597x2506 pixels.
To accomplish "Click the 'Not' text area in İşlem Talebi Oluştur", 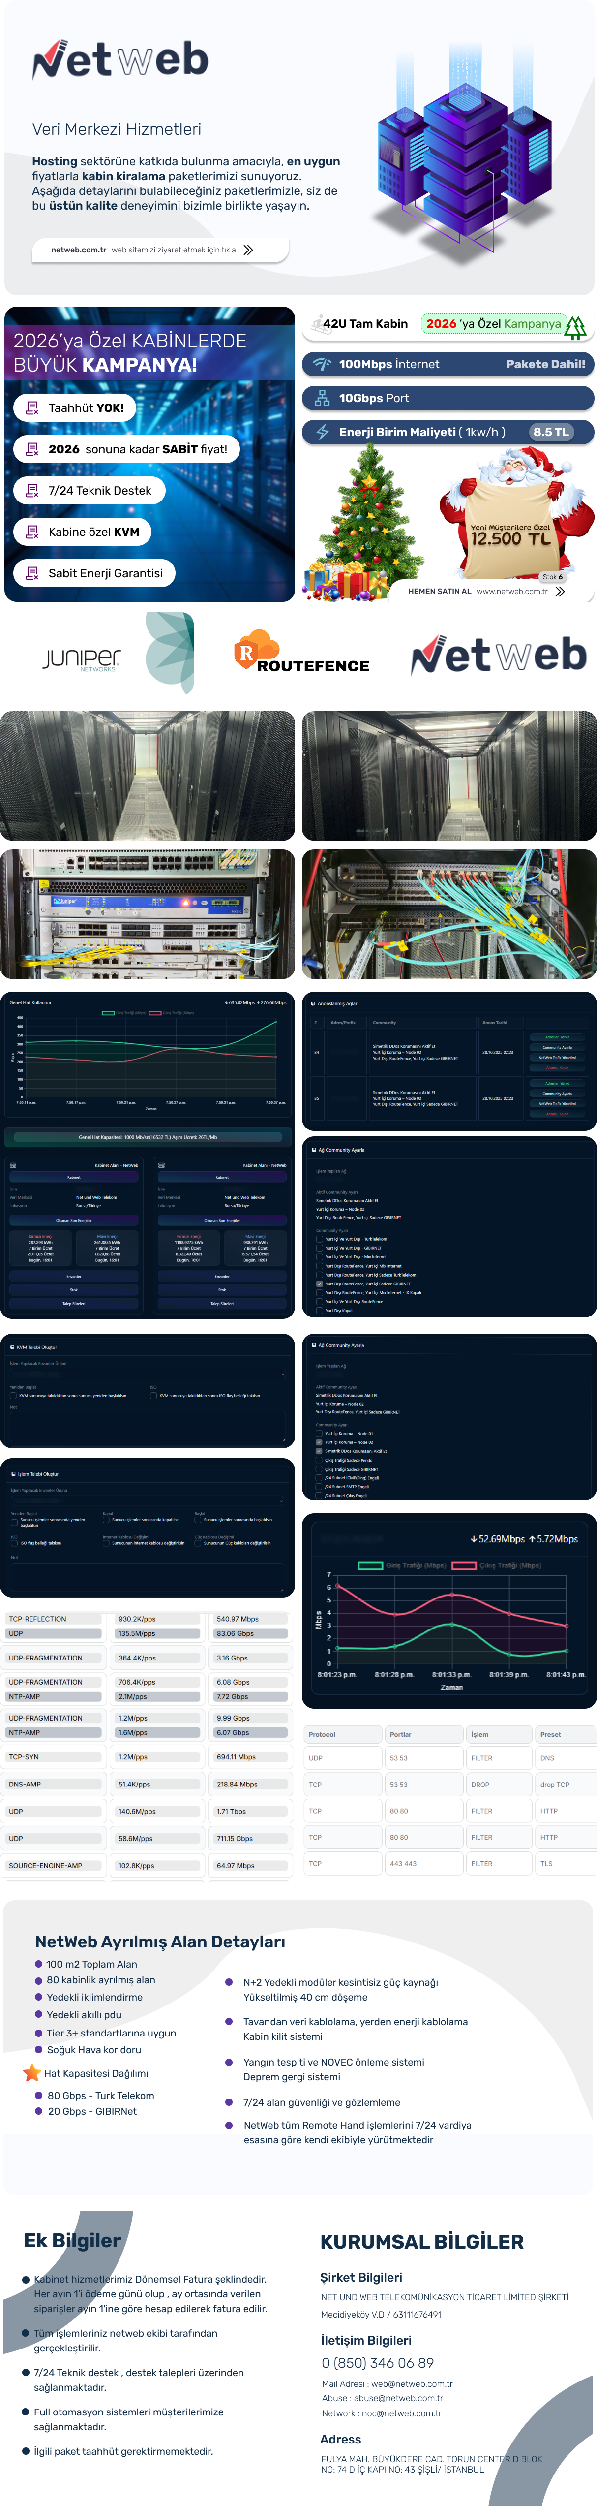I will pyautogui.click(x=148, y=1577).
